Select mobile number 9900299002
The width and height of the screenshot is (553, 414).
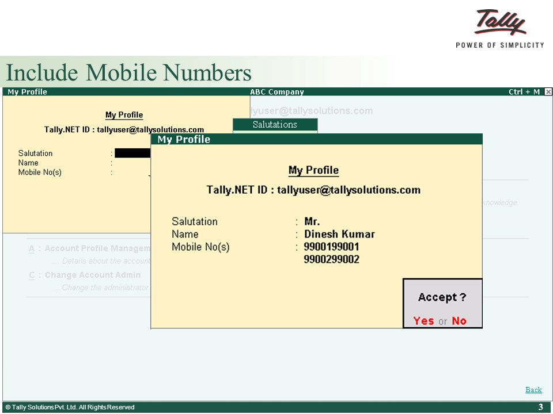pyautogui.click(x=331, y=259)
